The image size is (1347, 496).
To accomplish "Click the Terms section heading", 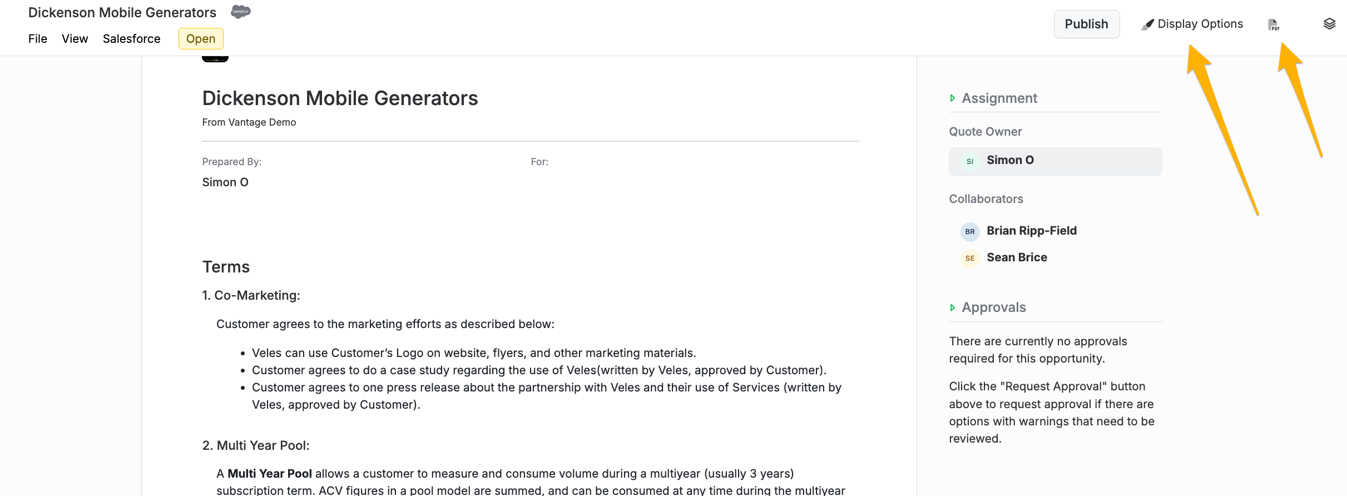I will [226, 267].
